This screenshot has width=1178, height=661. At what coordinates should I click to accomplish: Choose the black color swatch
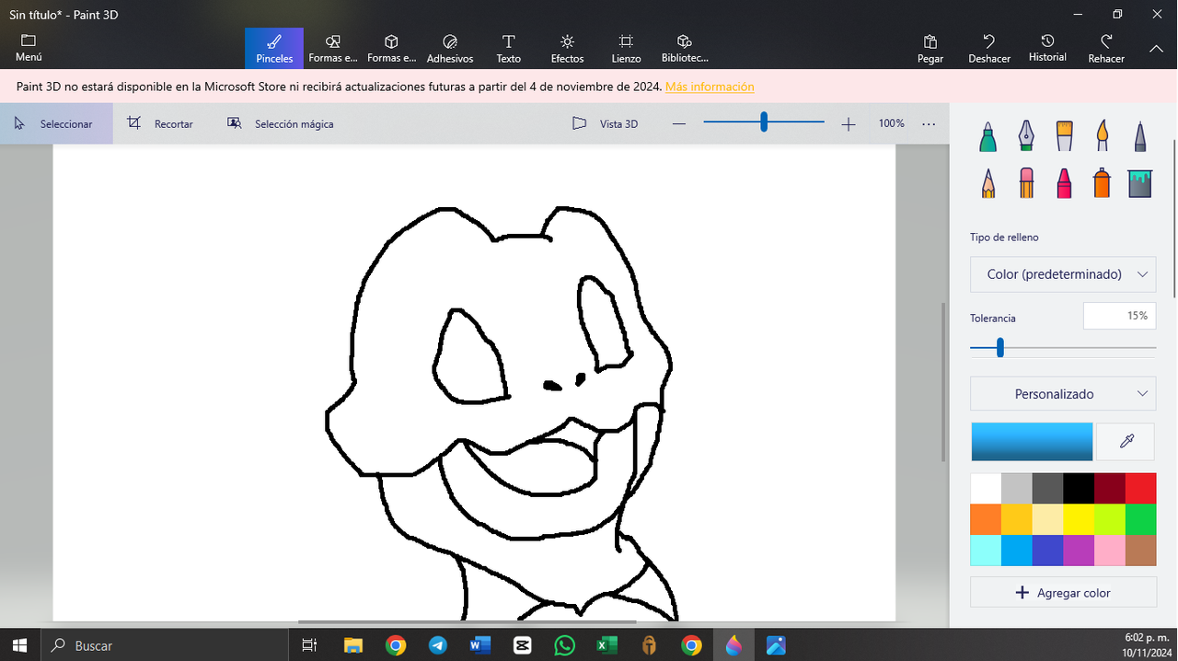tap(1079, 488)
